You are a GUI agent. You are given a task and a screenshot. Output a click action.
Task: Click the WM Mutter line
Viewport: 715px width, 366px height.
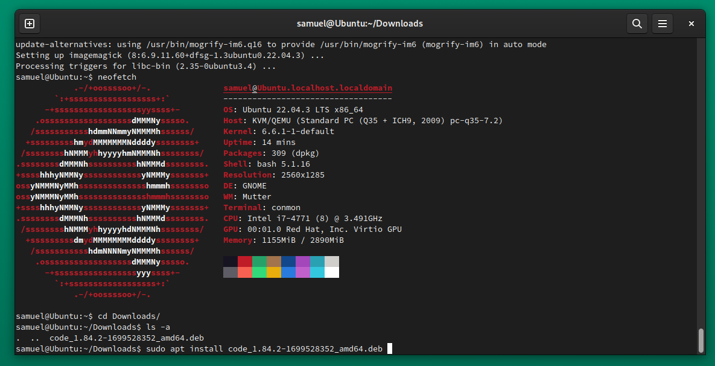(x=247, y=197)
